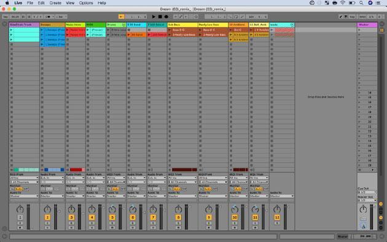The image size is (387, 242).
Task: Launch first scene from Master track
Action: point(359,30)
